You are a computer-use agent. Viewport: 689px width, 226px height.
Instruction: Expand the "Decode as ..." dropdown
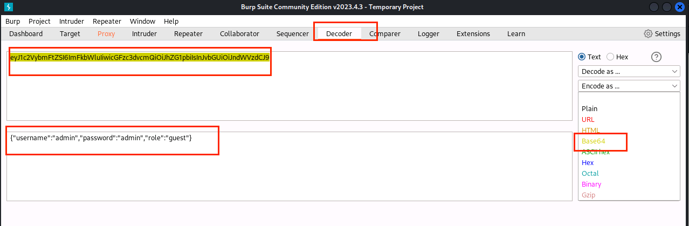click(629, 71)
